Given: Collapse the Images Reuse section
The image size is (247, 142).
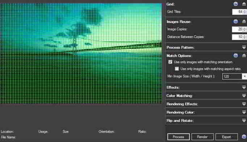Looking at the screenshot, I should [x=244, y=21].
